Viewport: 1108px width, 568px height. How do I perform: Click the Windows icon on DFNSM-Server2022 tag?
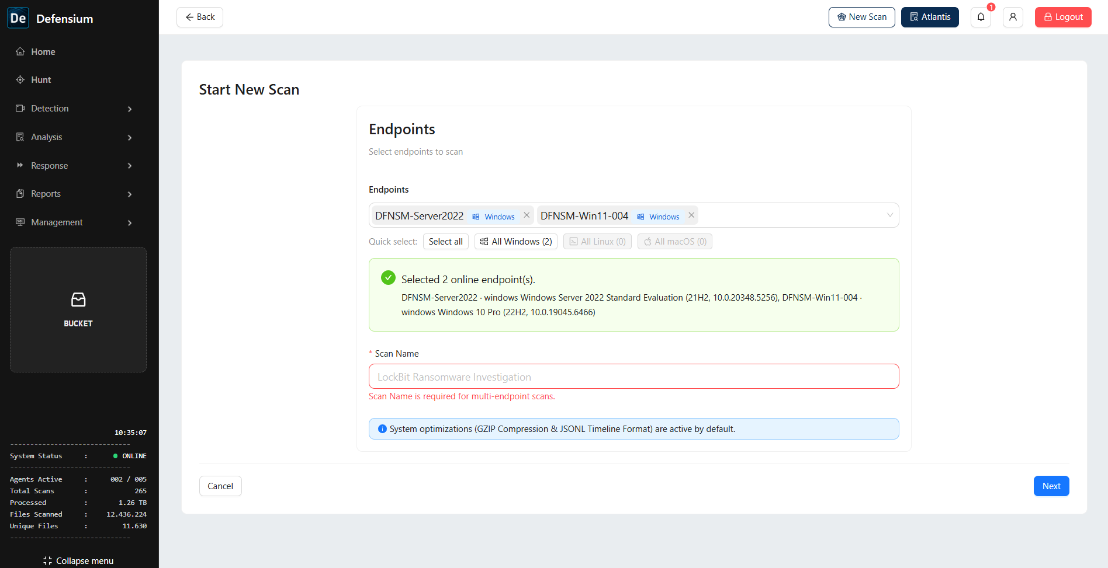[476, 217]
